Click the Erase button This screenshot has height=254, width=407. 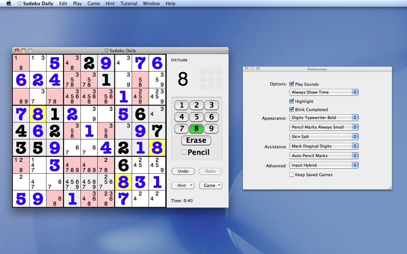tap(196, 140)
